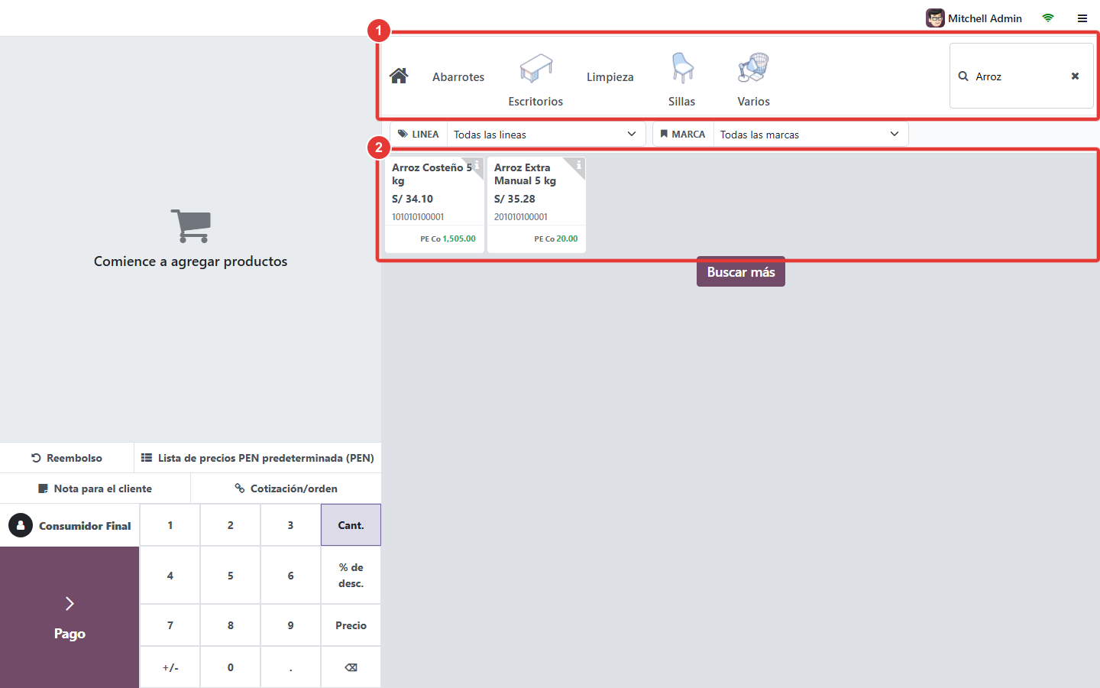Image resolution: width=1100 pixels, height=688 pixels.
Task: Click the Buscar más button
Action: pos(741,272)
